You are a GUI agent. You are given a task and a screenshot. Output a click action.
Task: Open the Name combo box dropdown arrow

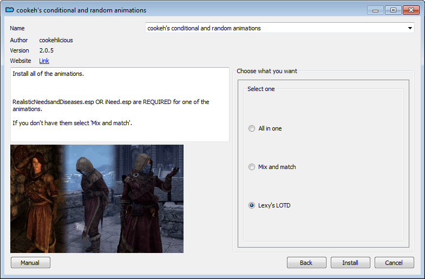410,28
